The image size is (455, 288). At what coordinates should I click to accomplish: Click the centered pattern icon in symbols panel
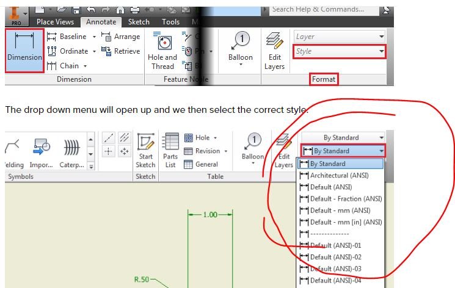tap(125, 151)
